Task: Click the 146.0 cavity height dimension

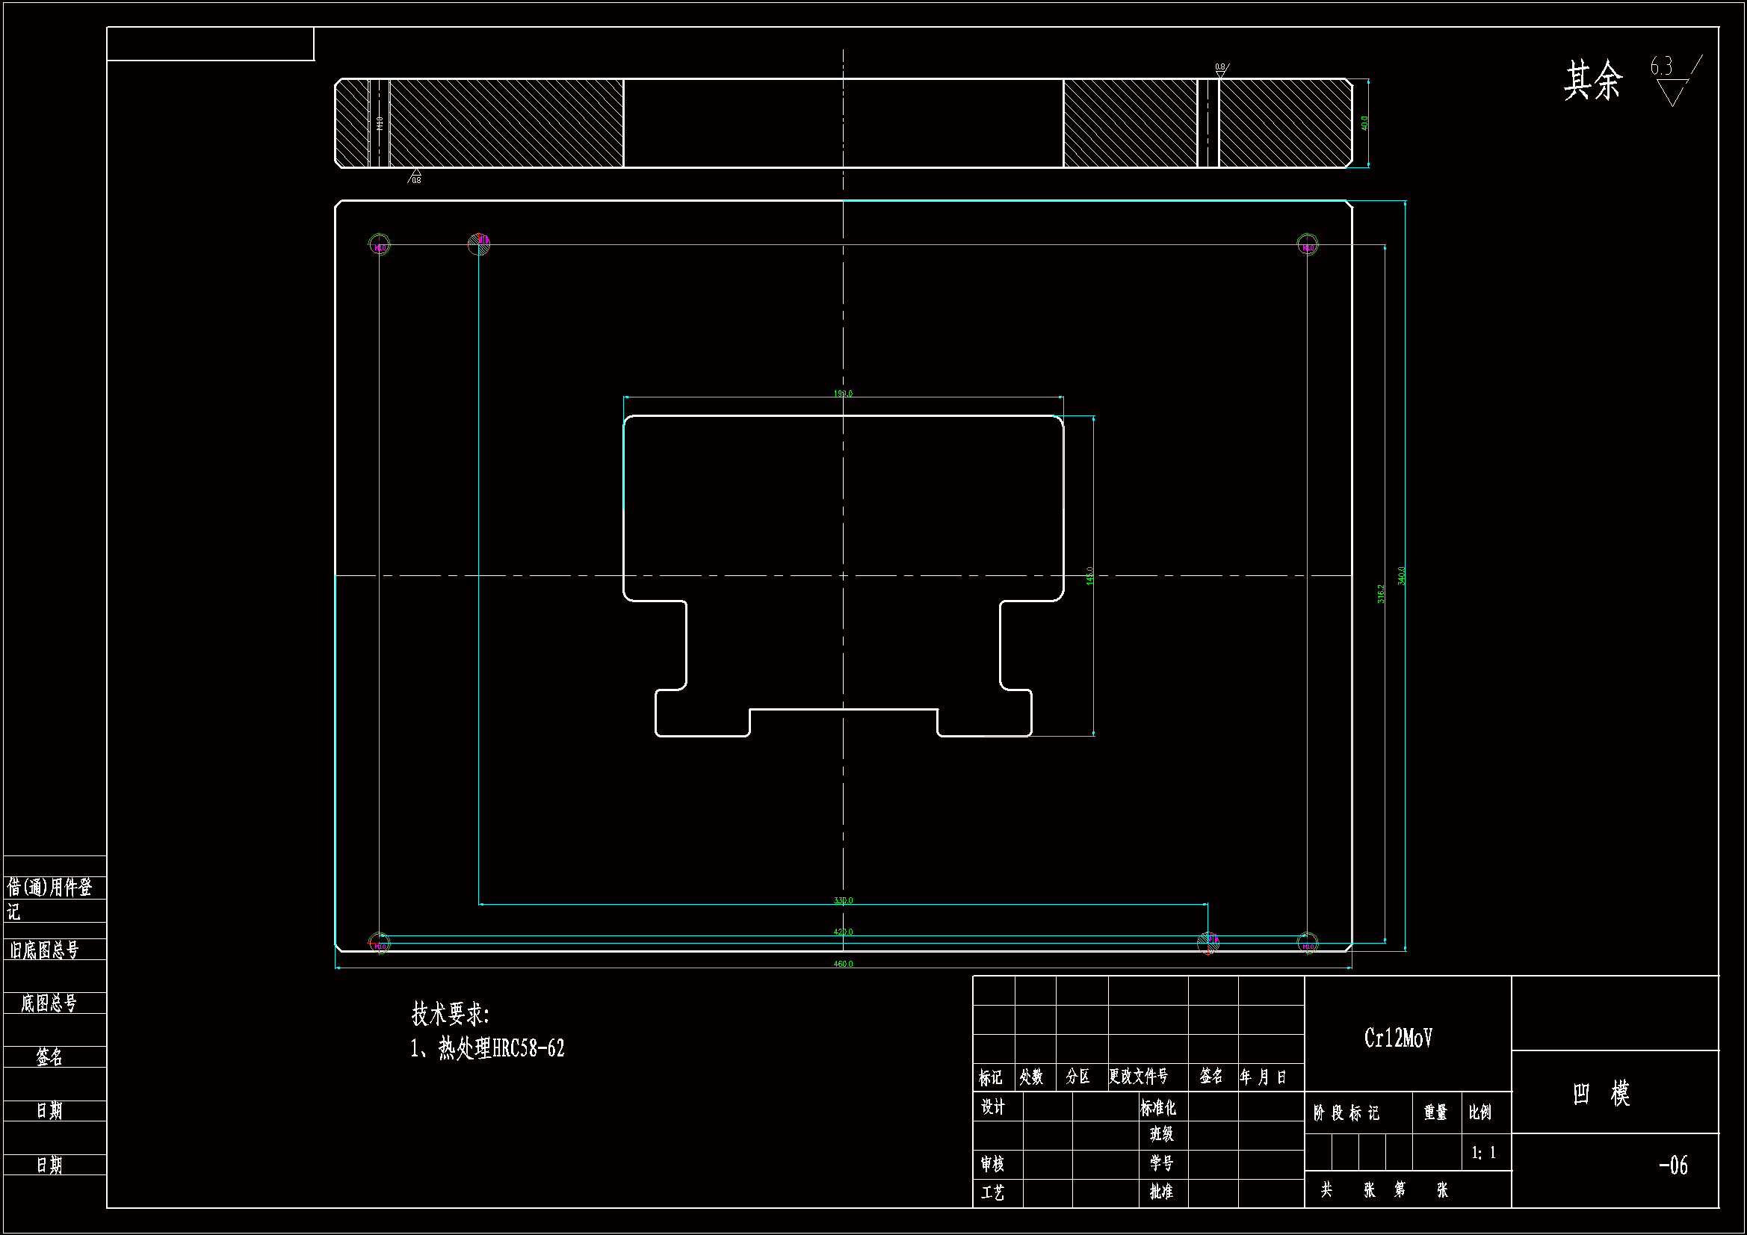Action: pyautogui.click(x=1089, y=576)
